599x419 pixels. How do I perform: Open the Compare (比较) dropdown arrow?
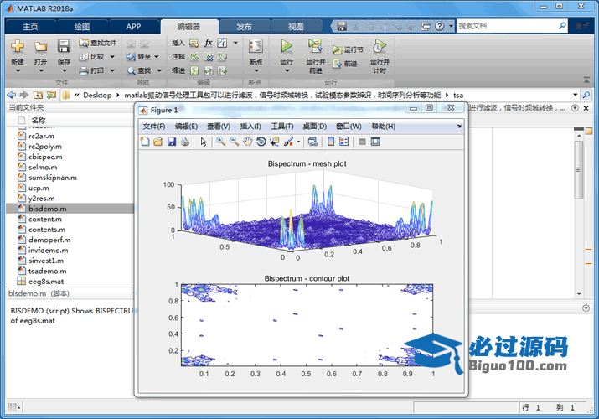point(112,57)
